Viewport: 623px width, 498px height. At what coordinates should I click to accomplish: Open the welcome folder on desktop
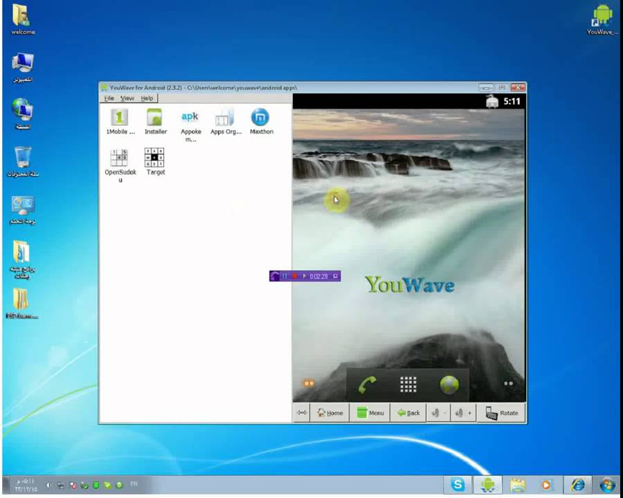[23, 19]
